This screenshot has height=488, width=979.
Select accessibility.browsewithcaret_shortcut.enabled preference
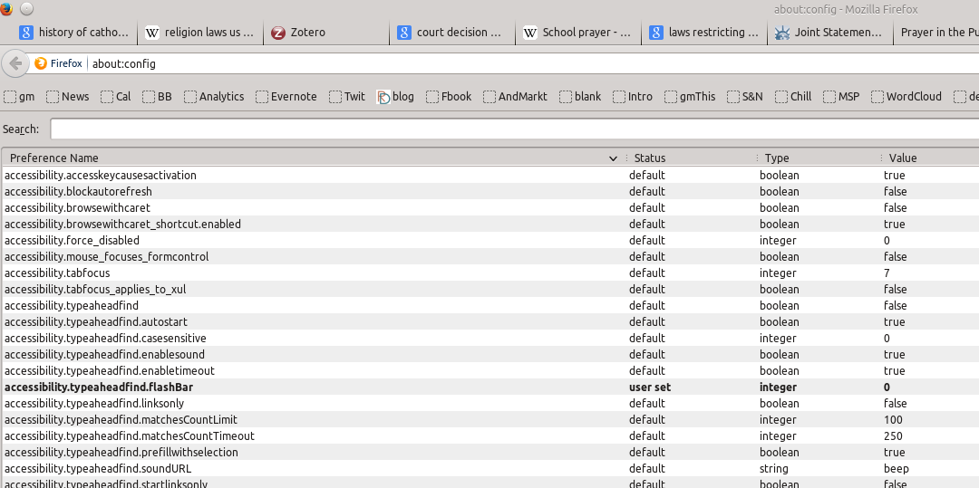(x=490, y=224)
